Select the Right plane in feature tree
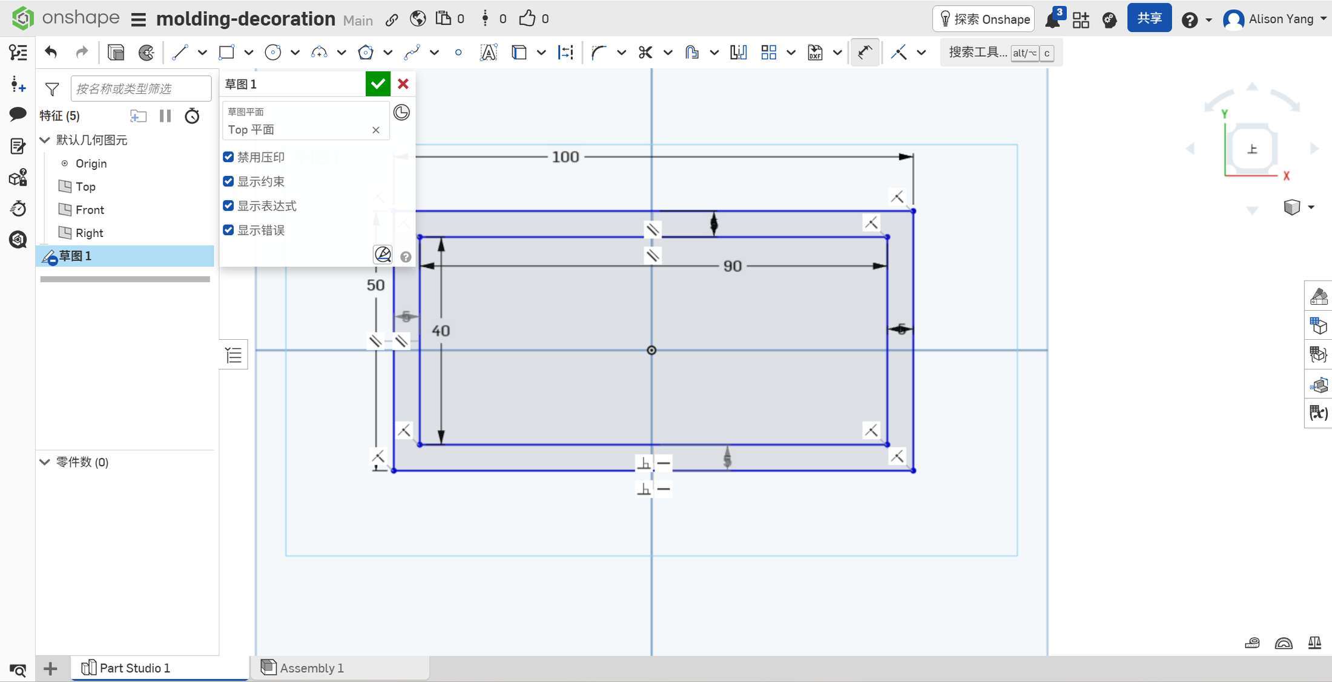The width and height of the screenshot is (1332, 682). pyautogui.click(x=89, y=233)
